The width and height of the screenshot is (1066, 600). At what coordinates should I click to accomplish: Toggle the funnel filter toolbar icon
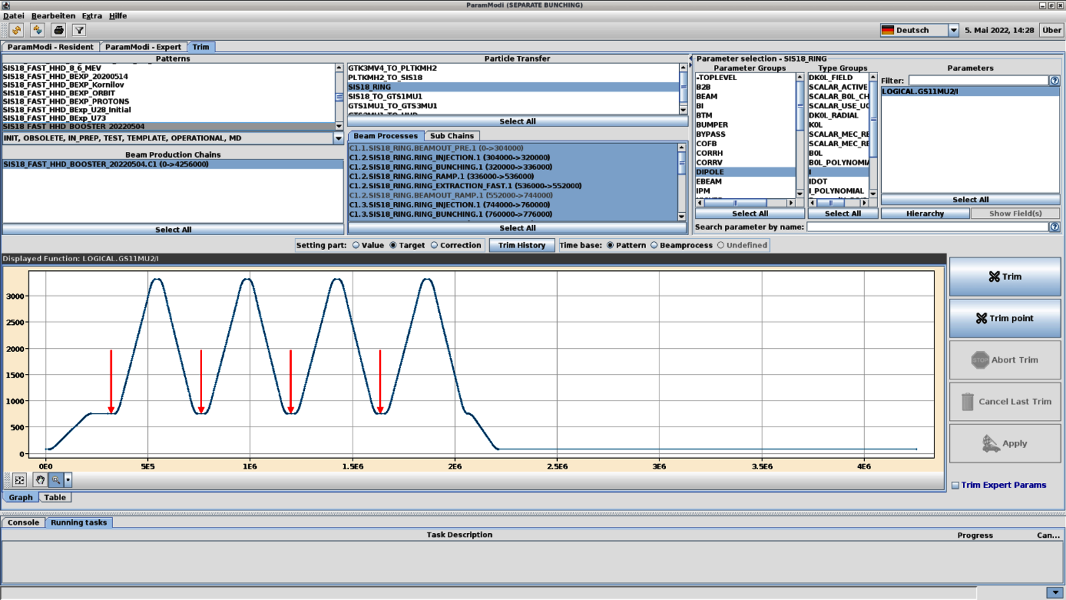pos(79,30)
